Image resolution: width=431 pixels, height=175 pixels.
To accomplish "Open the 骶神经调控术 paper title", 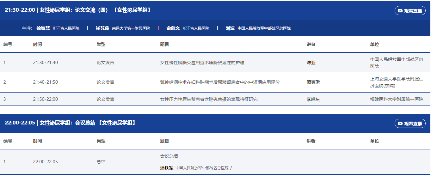I will pos(220,82).
